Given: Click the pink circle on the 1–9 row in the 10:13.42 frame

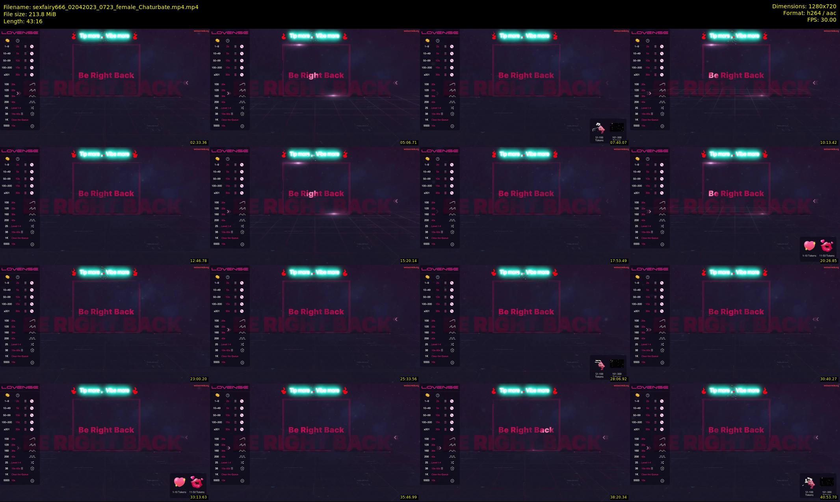Looking at the screenshot, I should (x=662, y=46).
